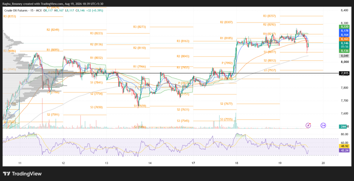Click the R1 (8185) pivot label
The height and width of the screenshot is (181, 354).
(226, 38)
